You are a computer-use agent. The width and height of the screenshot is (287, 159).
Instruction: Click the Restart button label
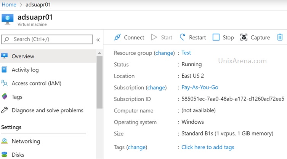(197, 37)
